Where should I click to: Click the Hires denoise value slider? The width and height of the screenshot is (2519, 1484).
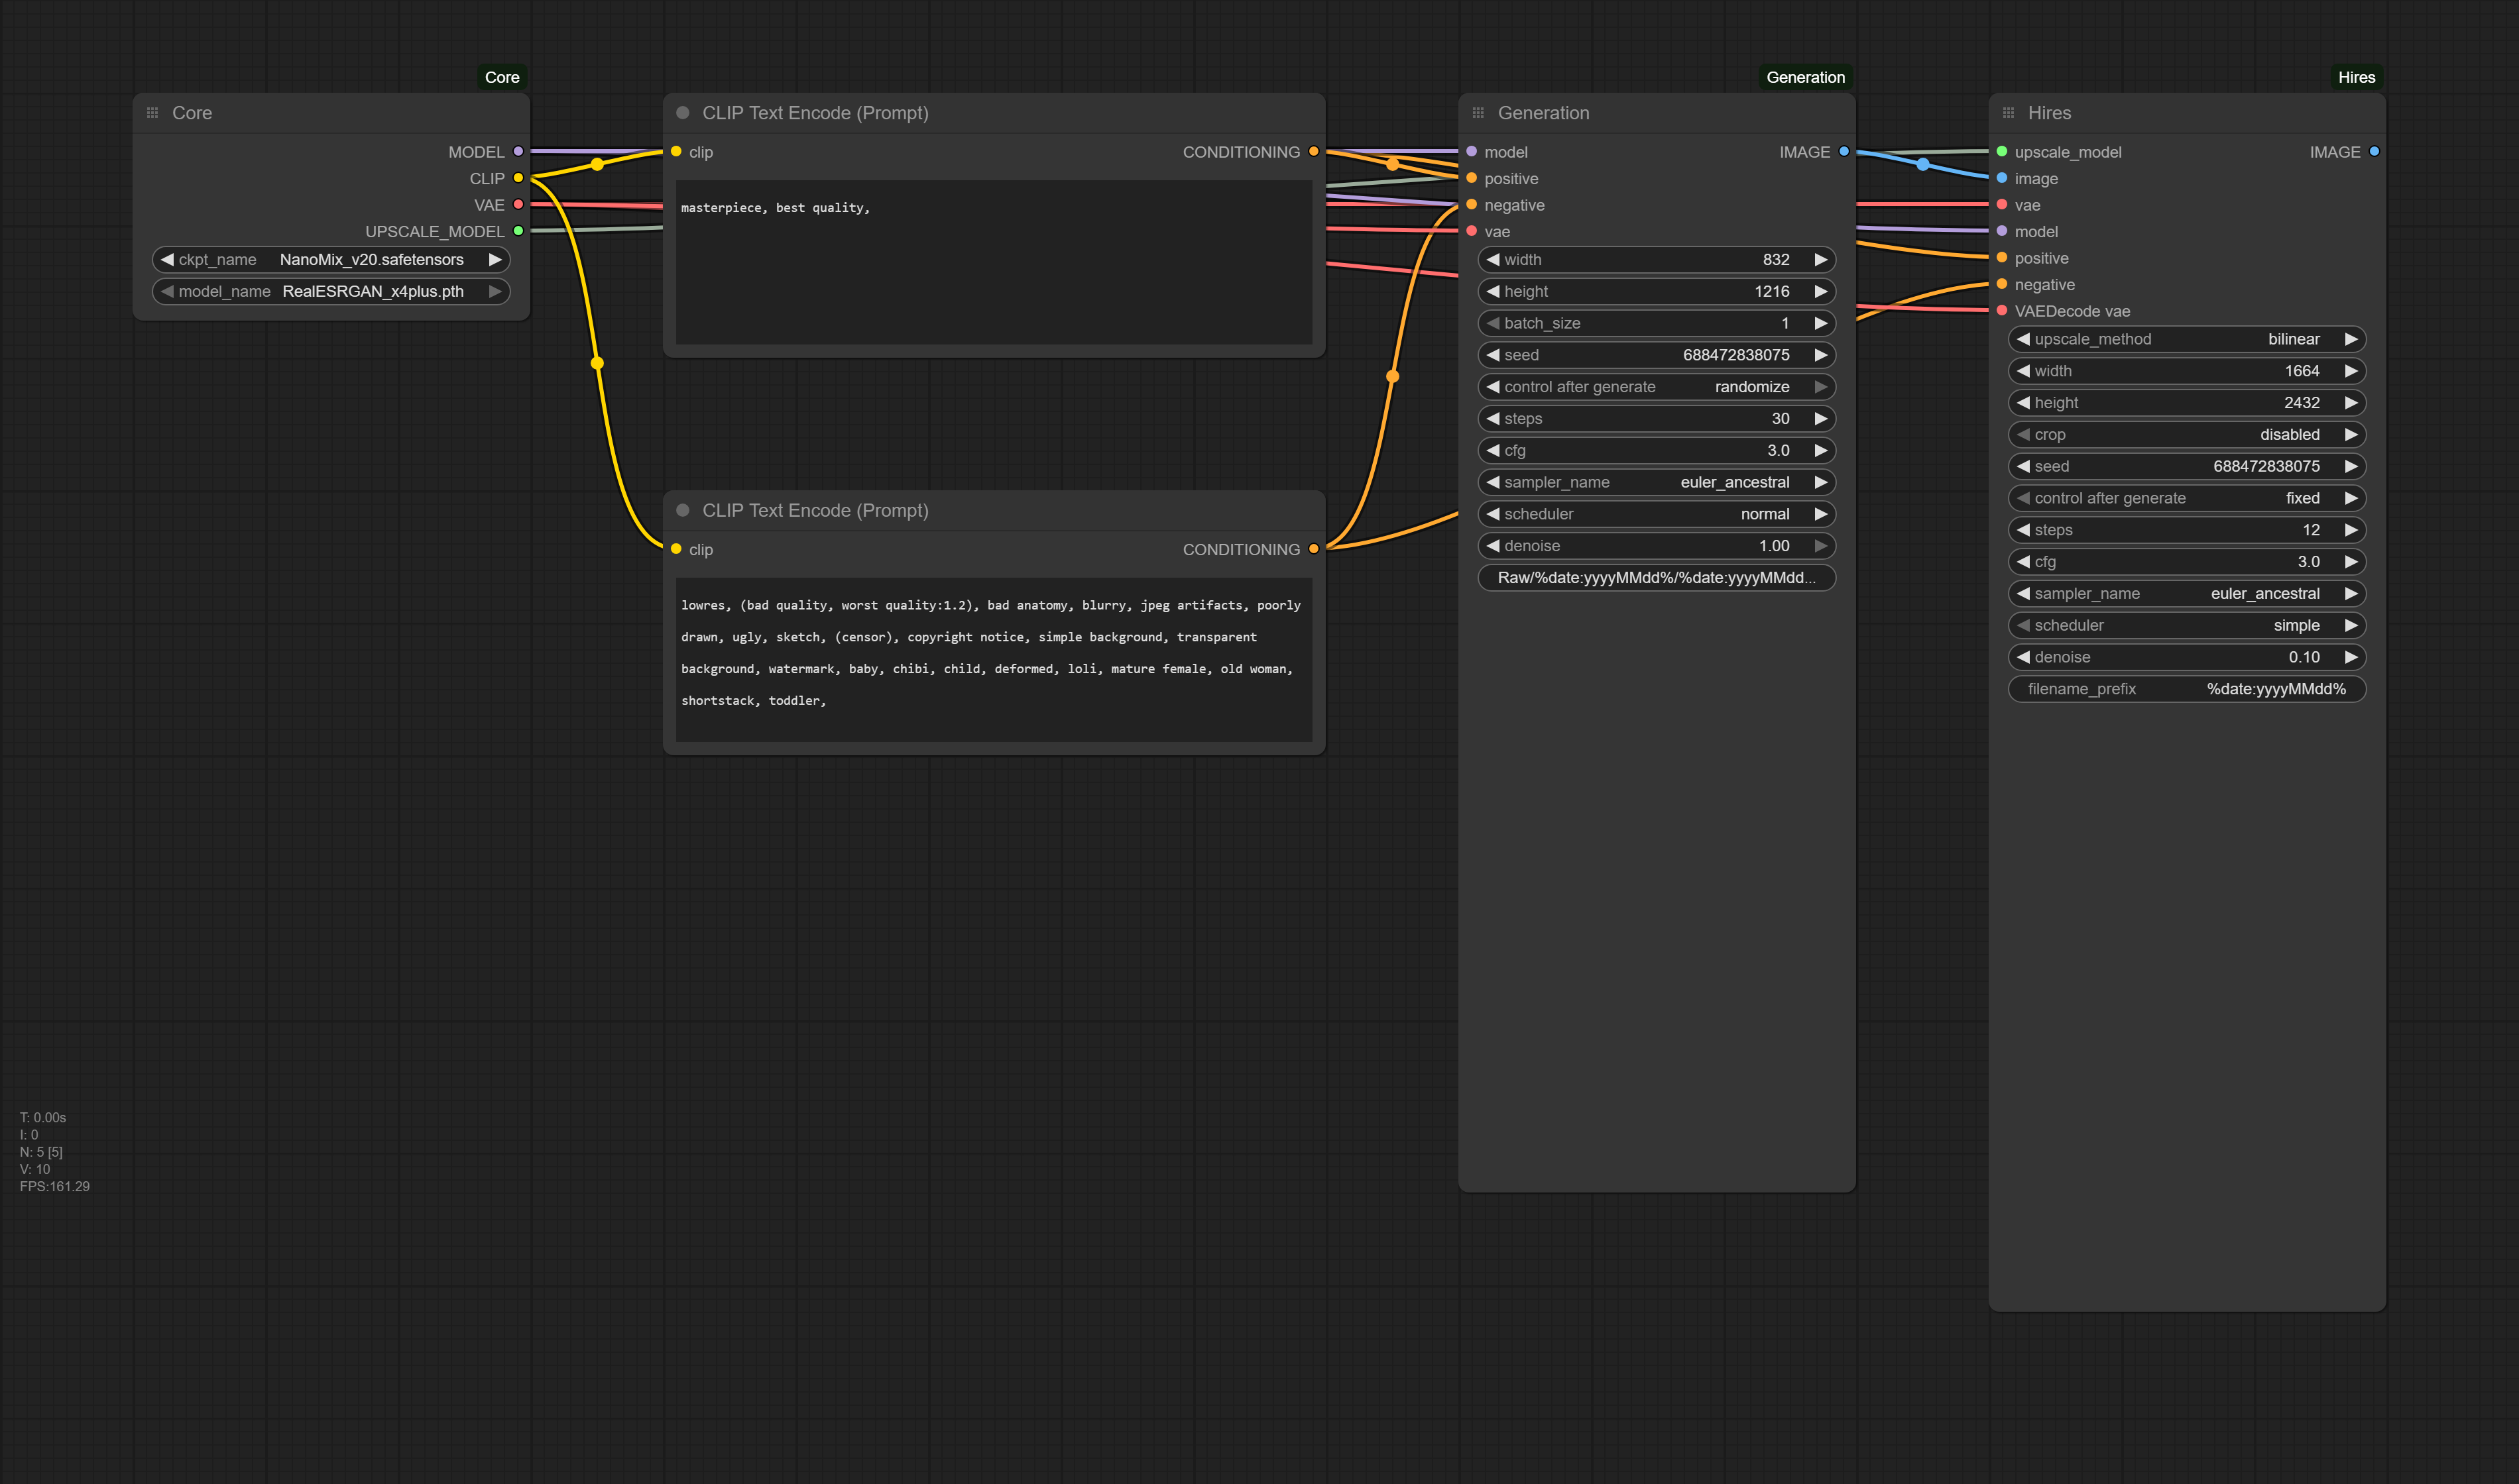coord(2186,657)
